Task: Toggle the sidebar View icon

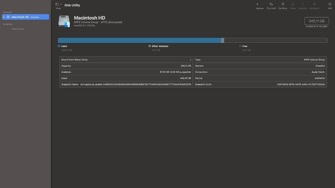Action: pos(57,4)
